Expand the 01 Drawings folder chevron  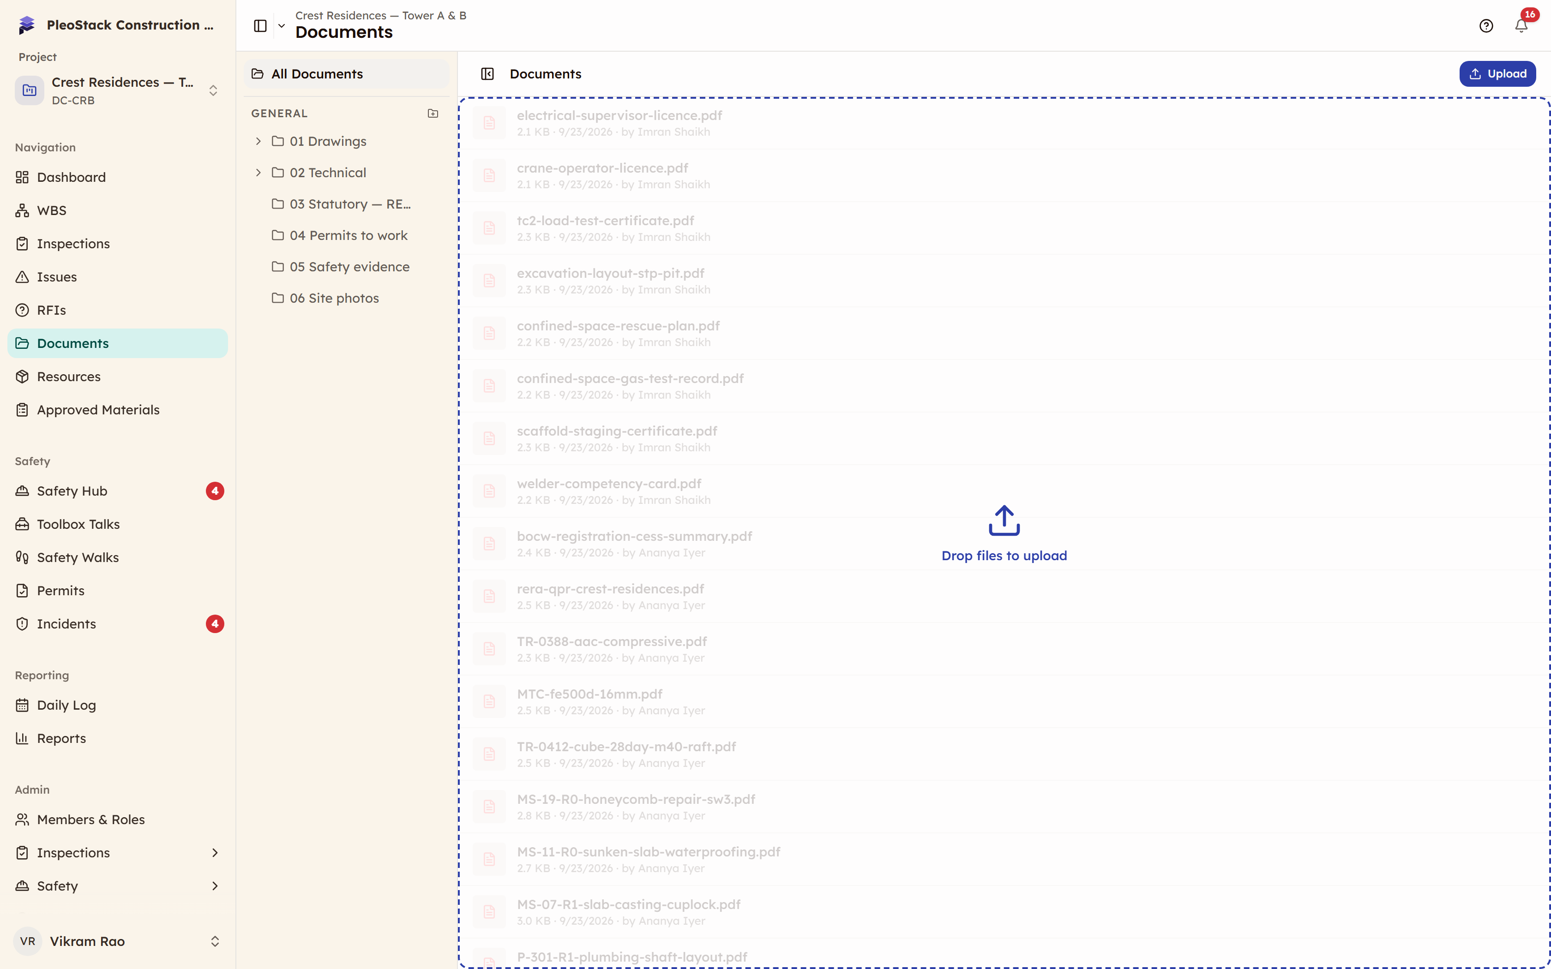(258, 141)
